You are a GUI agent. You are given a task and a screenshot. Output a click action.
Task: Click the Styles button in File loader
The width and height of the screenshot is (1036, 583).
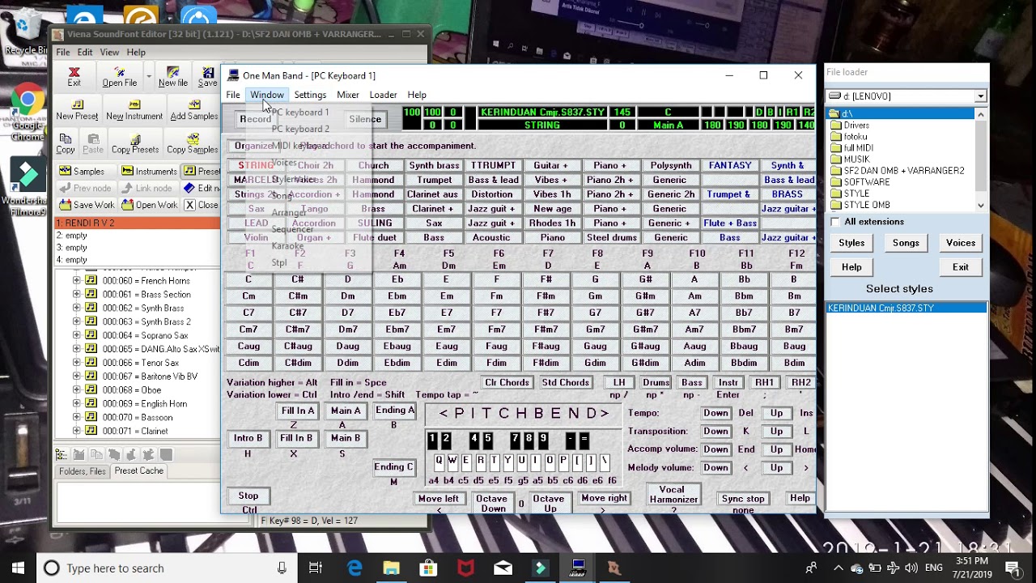(851, 243)
